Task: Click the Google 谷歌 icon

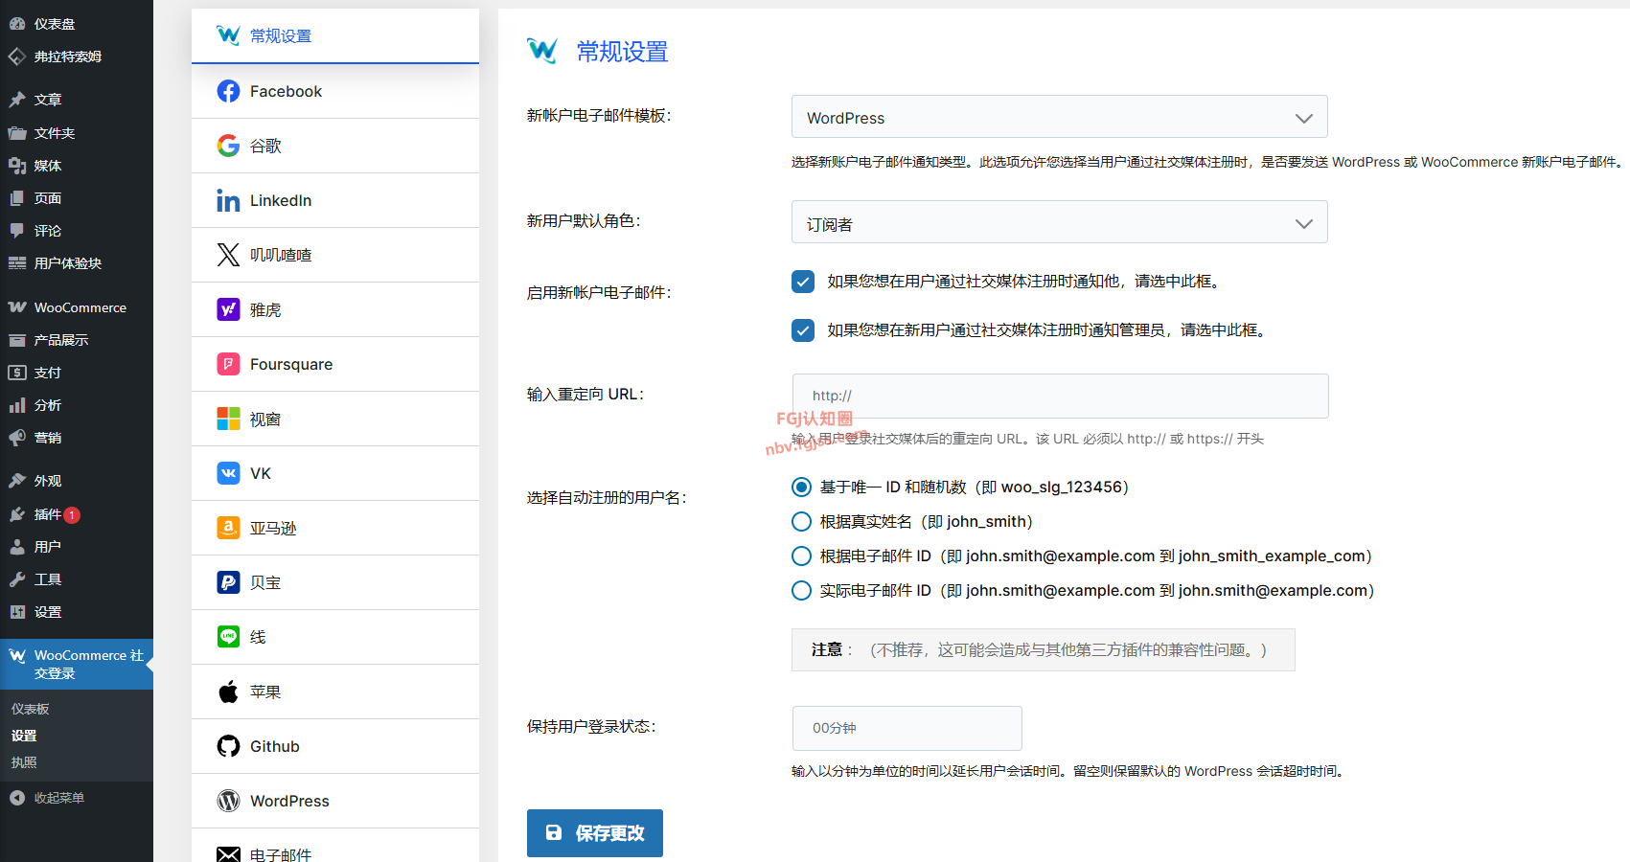Action: 228,146
